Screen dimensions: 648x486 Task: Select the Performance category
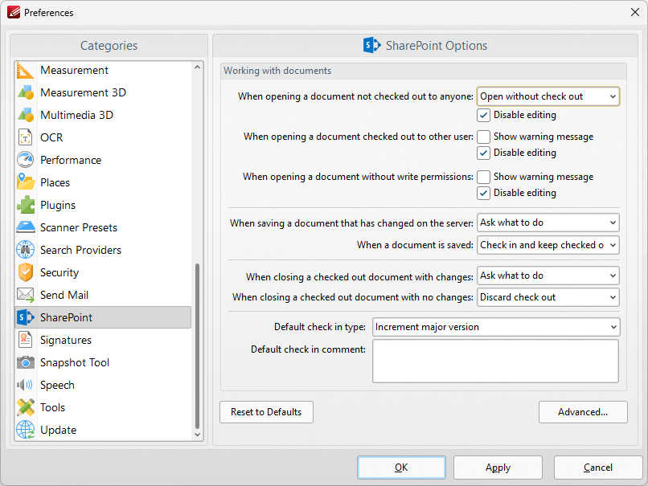104,160
